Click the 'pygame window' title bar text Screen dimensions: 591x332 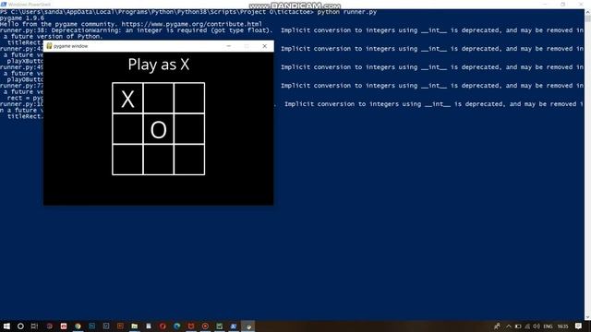[x=70, y=46]
